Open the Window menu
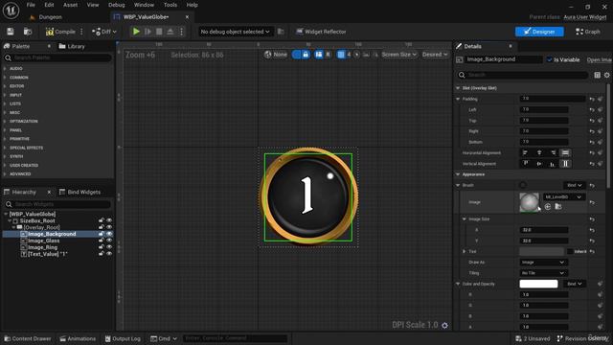This screenshot has width=613, height=345. click(x=144, y=5)
